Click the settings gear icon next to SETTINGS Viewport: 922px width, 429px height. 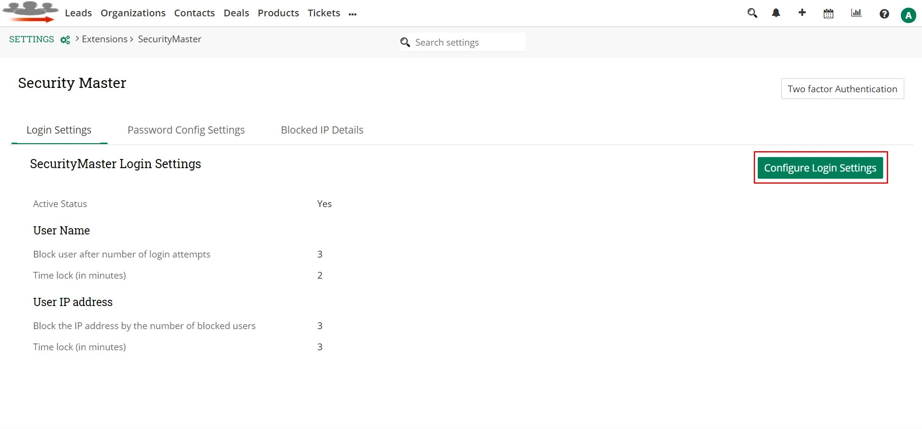(65, 40)
